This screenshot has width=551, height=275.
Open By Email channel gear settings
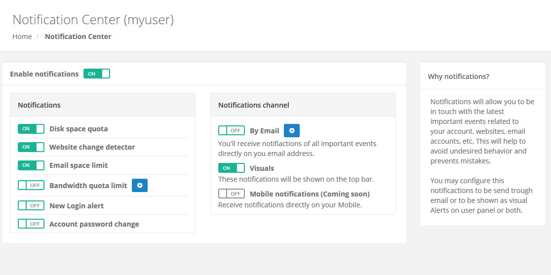click(292, 131)
